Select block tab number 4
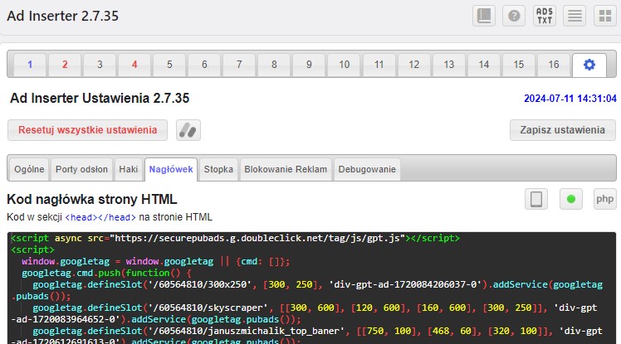621x344 pixels. 134,65
